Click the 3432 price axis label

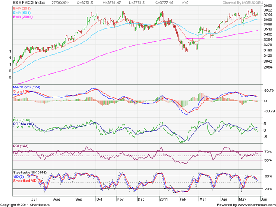[x=268, y=34]
